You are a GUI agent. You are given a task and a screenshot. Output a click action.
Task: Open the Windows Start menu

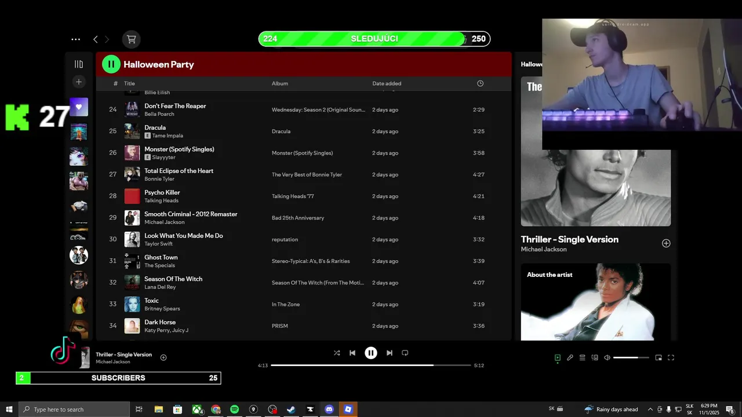(9, 409)
